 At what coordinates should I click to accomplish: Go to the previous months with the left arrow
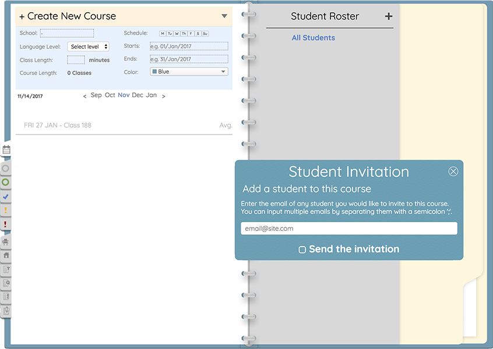tap(84, 96)
